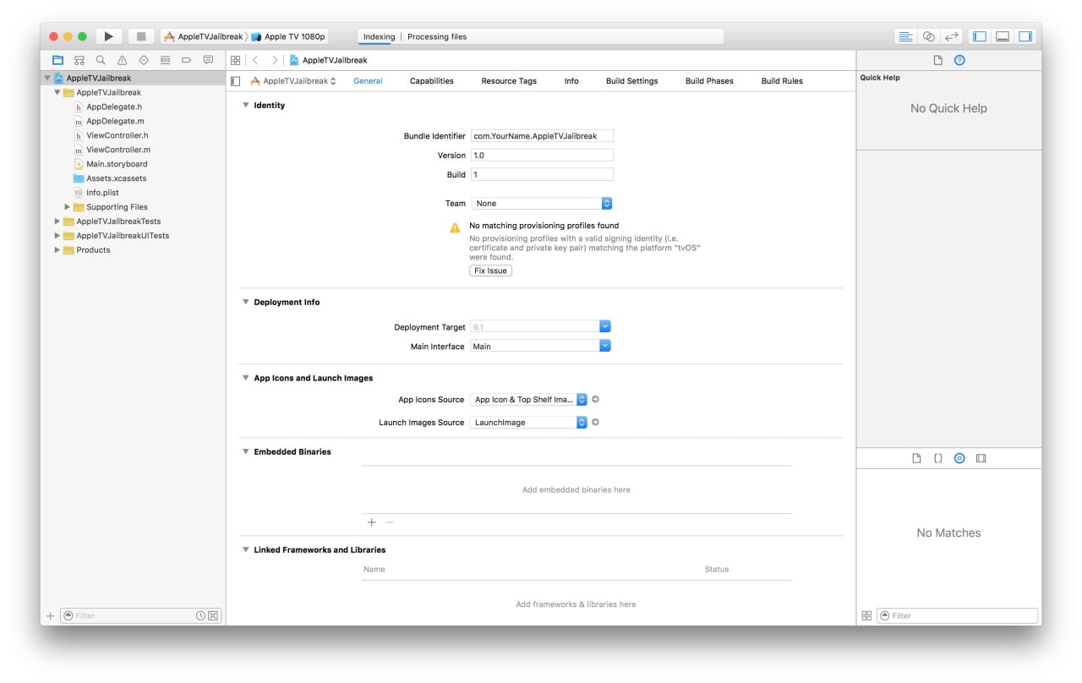Screen dimensions: 1082x683
Task: Click the Stop button in toolbar
Action: coord(141,36)
